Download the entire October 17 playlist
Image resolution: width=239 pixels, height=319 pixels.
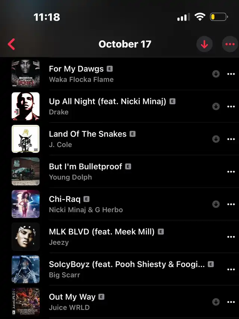click(204, 44)
